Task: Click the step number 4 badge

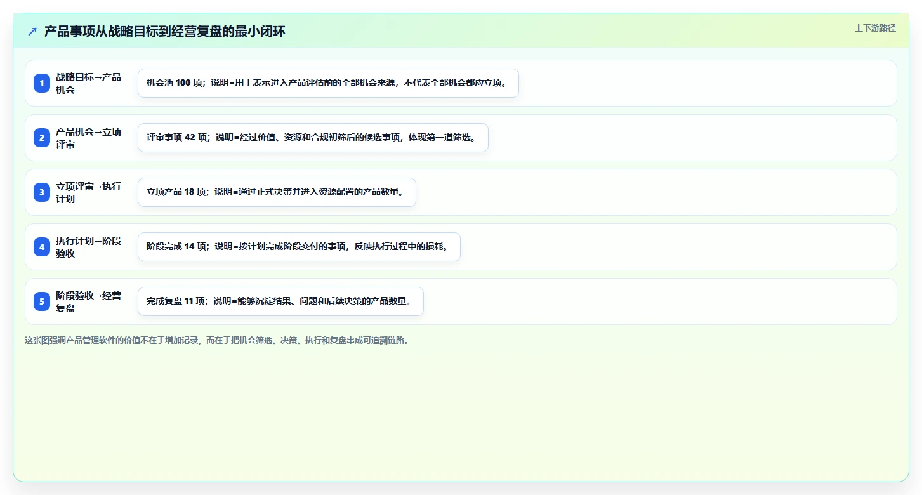Action: click(x=42, y=247)
